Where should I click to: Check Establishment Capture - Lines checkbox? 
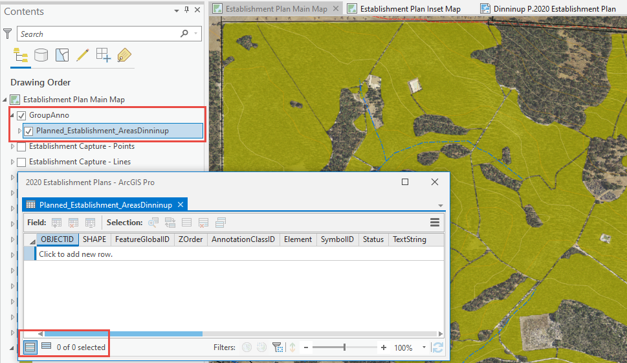[x=21, y=162]
